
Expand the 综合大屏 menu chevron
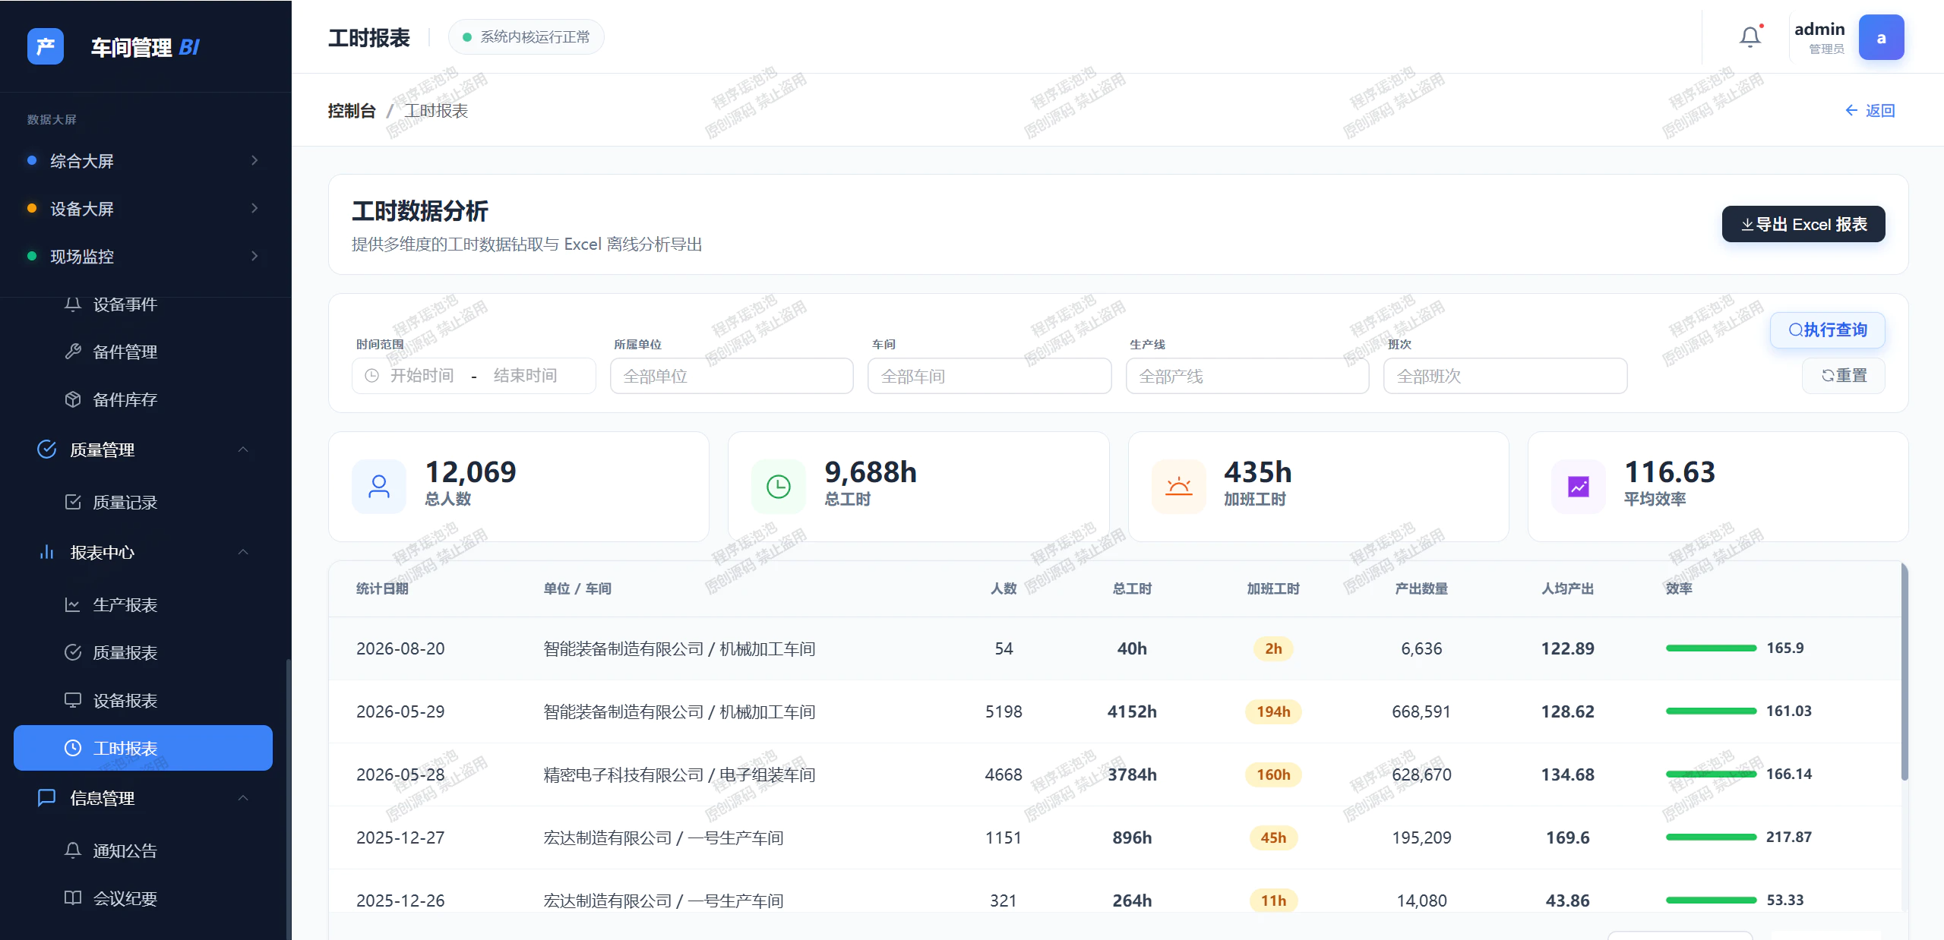click(x=254, y=160)
